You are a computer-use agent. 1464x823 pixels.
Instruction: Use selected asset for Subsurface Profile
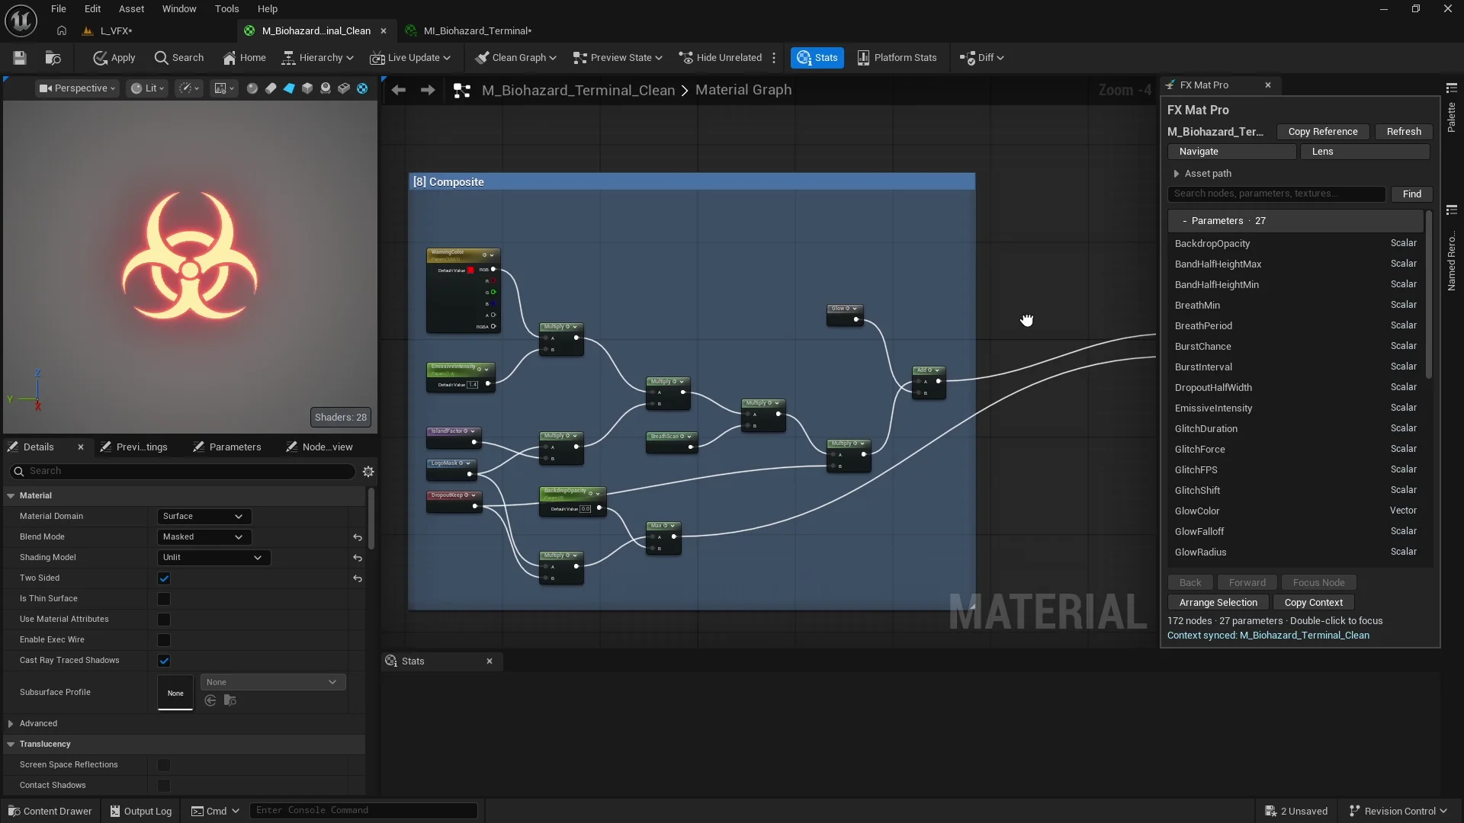[210, 700]
